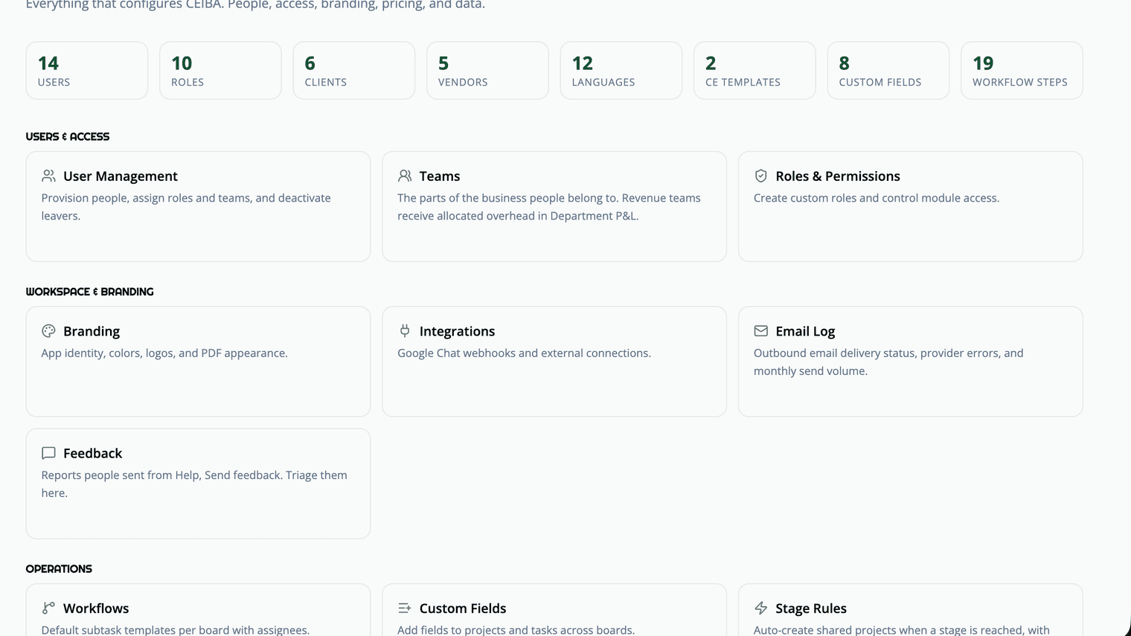Viewport: 1131px width, 636px height.
Task: Click 'Everything that configures CEIBA' subtitle
Action: (255, 5)
